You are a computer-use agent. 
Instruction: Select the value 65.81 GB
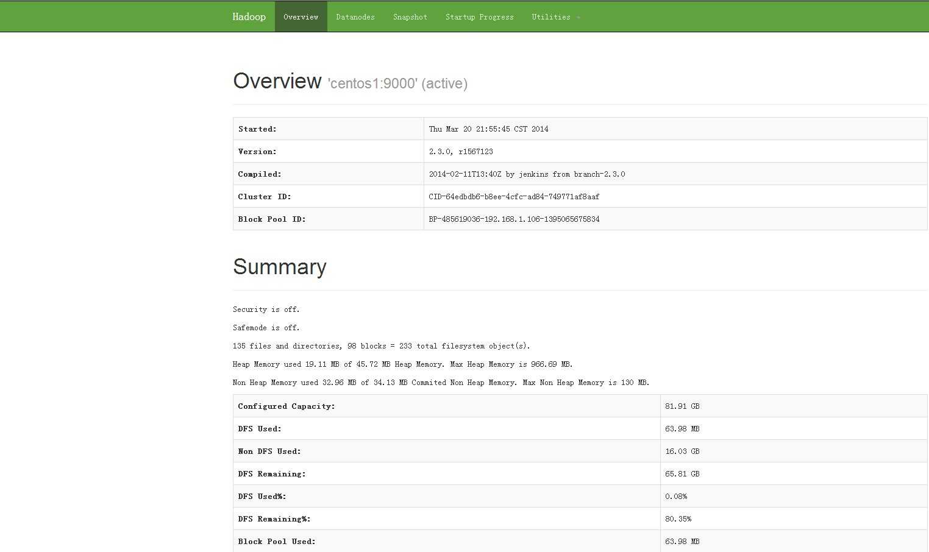[682, 473]
